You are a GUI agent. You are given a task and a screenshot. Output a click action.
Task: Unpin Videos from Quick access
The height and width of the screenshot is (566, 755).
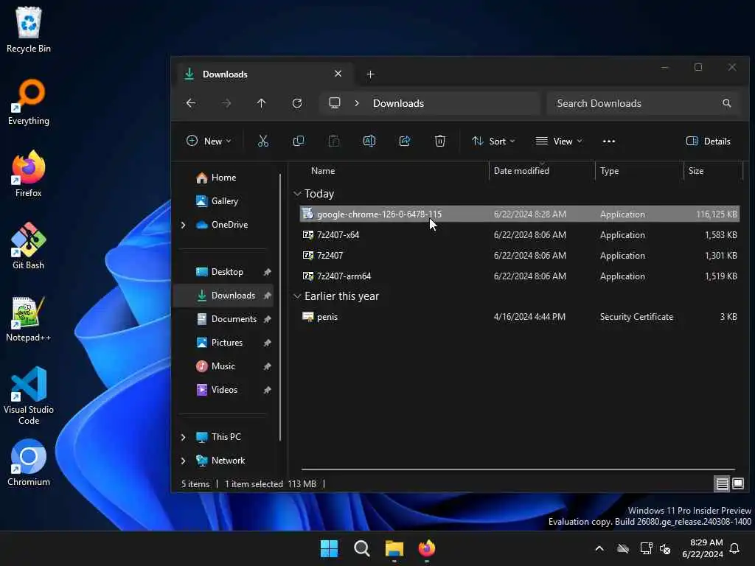pyautogui.click(x=267, y=390)
